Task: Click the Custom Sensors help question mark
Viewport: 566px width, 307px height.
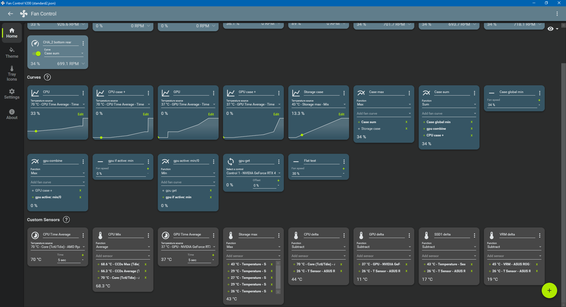Action: pyautogui.click(x=66, y=220)
